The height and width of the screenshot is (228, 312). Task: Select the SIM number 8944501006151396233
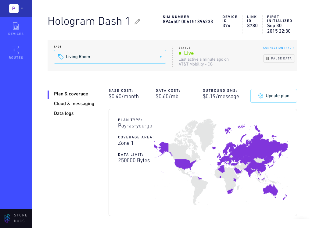click(188, 22)
